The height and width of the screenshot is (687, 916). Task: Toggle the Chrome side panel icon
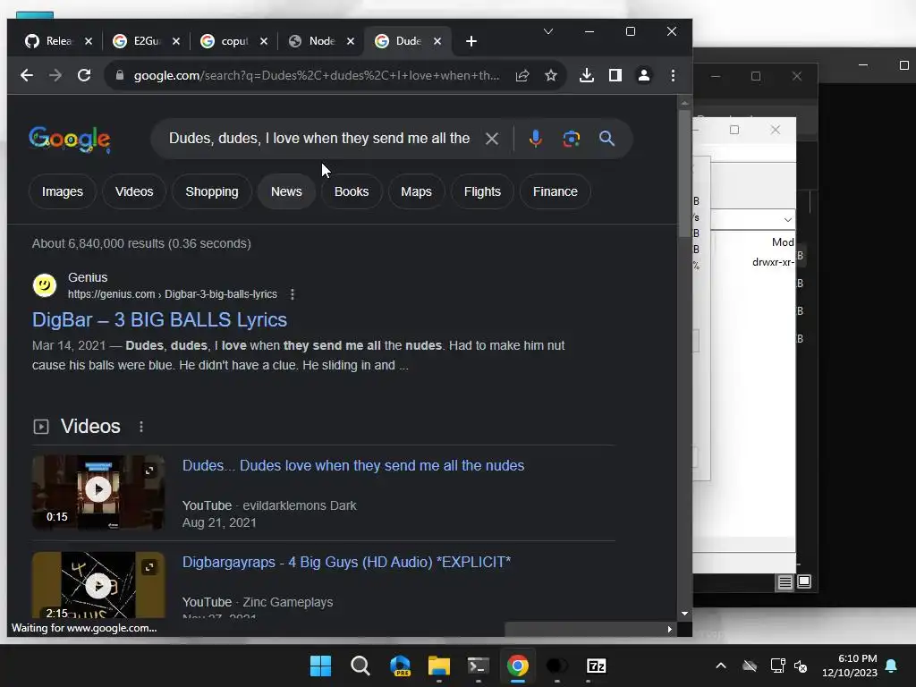(x=615, y=75)
